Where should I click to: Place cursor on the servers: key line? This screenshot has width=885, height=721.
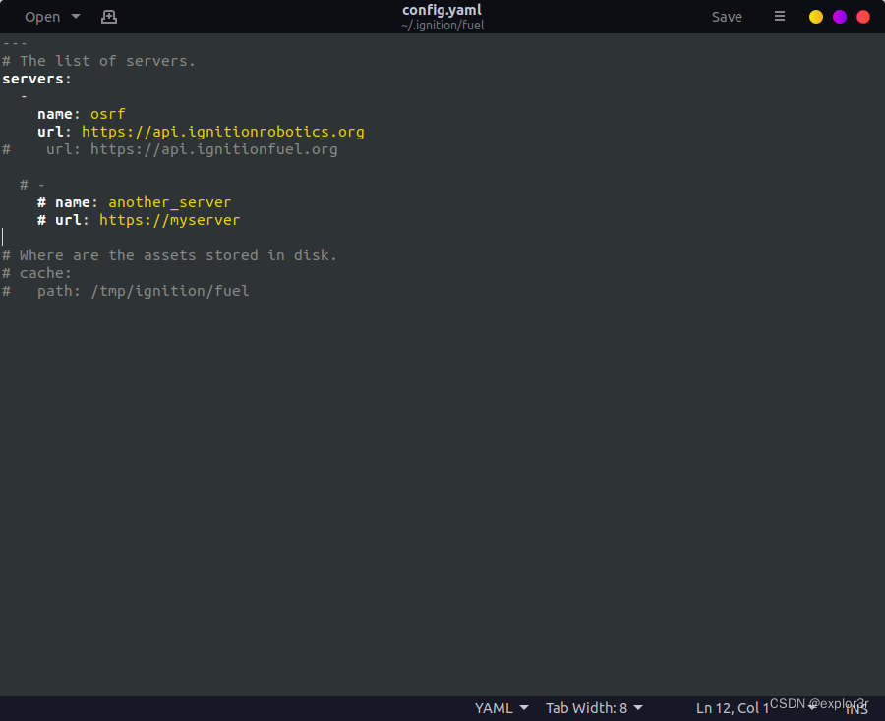(x=34, y=78)
